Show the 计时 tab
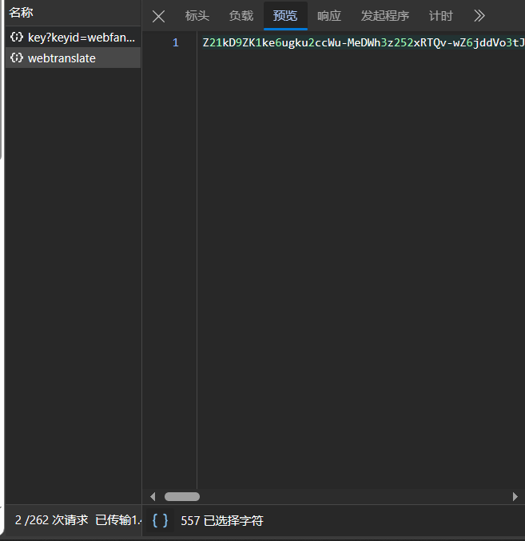The width and height of the screenshot is (525, 541). click(440, 16)
